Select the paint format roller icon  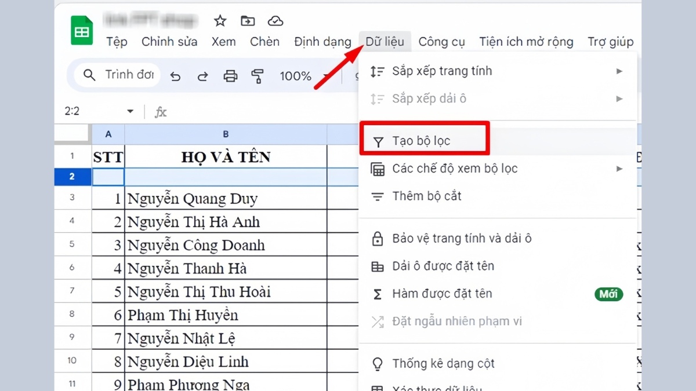pyautogui.click(x=258, y=76)
